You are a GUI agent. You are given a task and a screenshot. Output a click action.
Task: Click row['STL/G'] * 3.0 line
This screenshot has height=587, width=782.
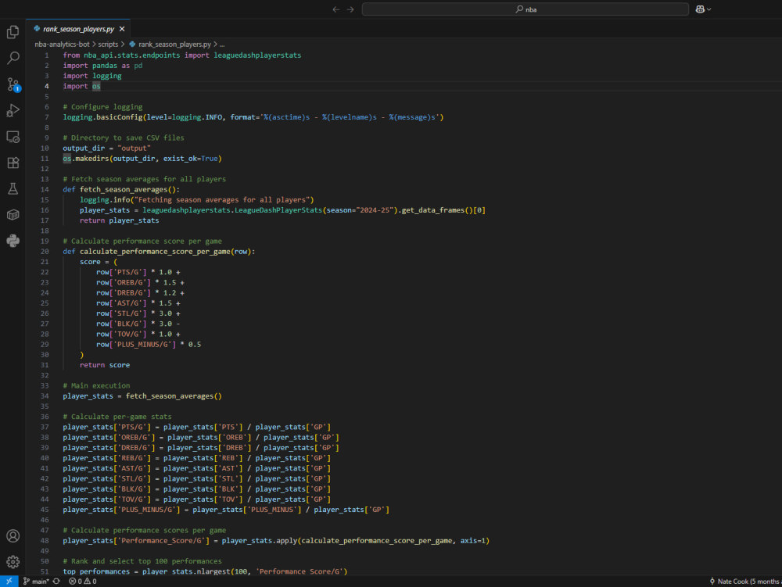click(138, 313)
